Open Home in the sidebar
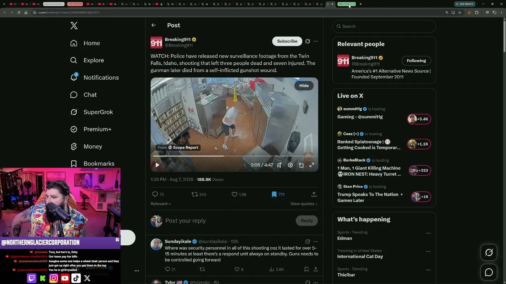Viewport: 506px width, 284px height. tap(85, 43)
